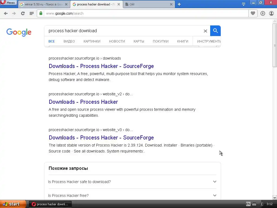
Task: Go forward to next page
Action: click(14, 14)
